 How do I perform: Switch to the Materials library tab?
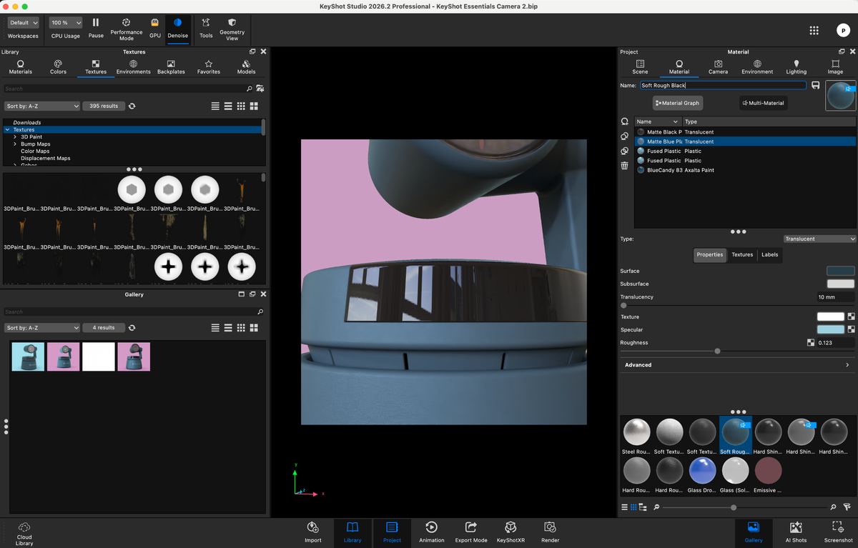click(21, 67)
